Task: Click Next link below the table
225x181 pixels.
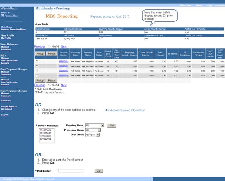Action: tap(64, 85)
